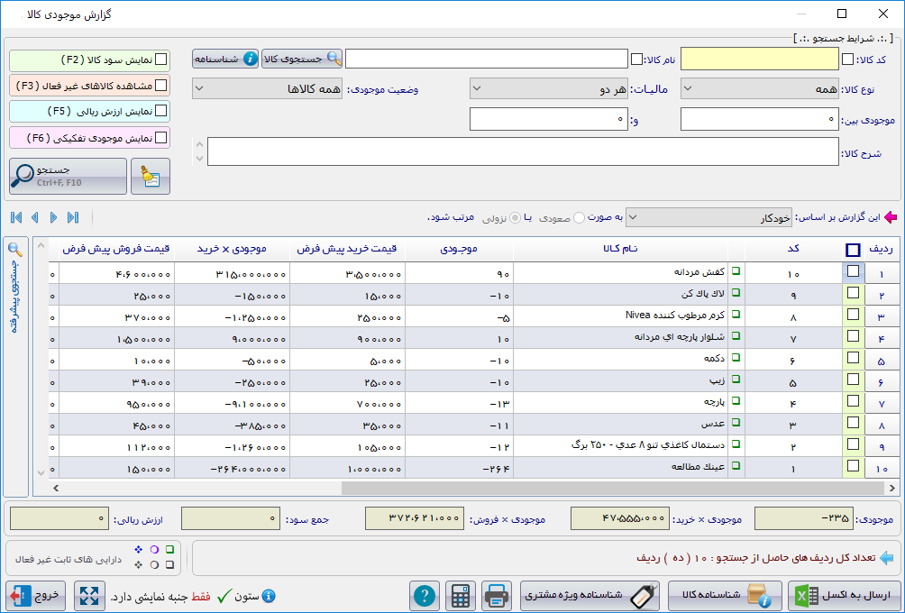905x613 pixels.
Task: Open the مالیات dropdown
Action: click(549, 89)
